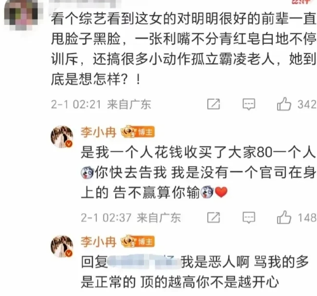This screenshot has width=317, height=296.
Task: Tap the 148 like count
Action: pos(307,218)
